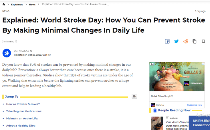Click the author avatar logo
This screenshot has height=130, width=210.
click(7, 53)
